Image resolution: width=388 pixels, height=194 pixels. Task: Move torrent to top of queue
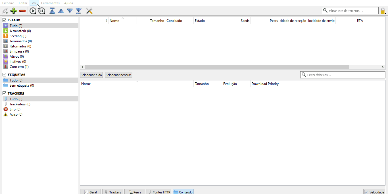coord(52,11)
